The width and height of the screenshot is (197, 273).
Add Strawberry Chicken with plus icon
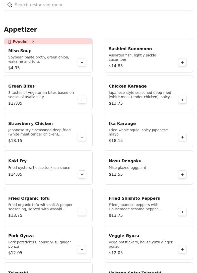(82, 137)
